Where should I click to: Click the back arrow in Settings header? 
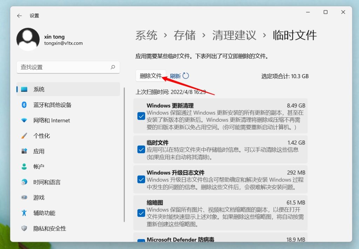pyautogui.click(x=19, y=16)
